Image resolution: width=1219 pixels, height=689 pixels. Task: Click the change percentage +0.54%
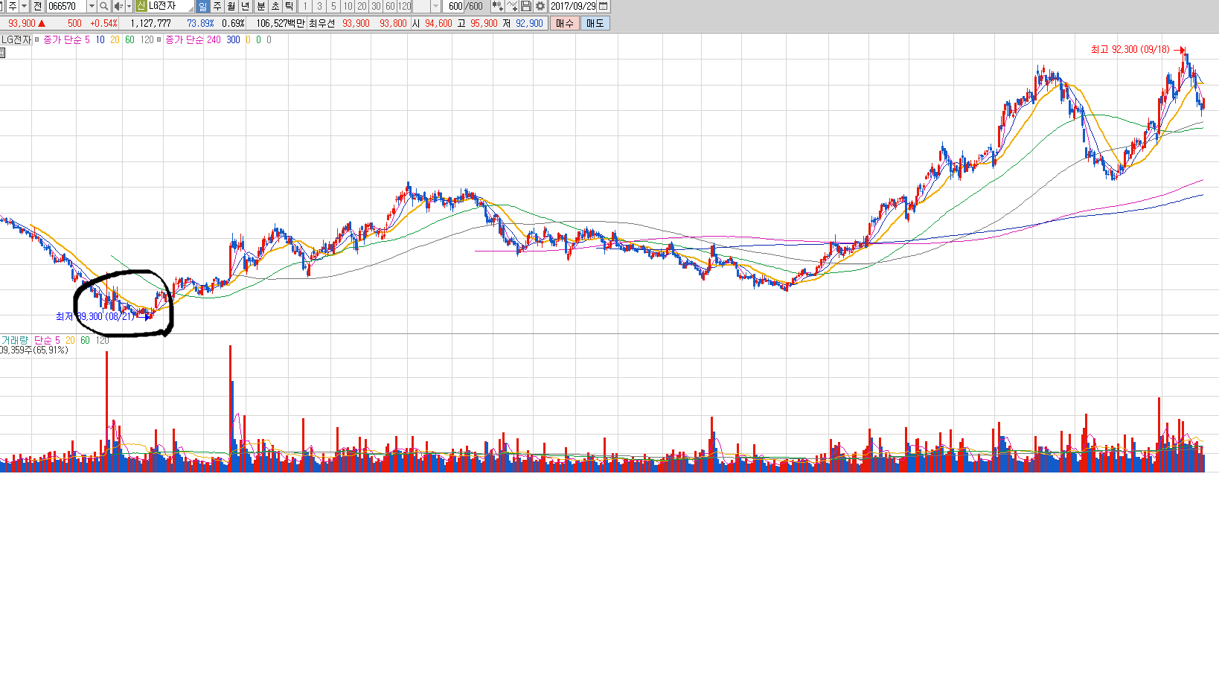[x=103, y=23]
